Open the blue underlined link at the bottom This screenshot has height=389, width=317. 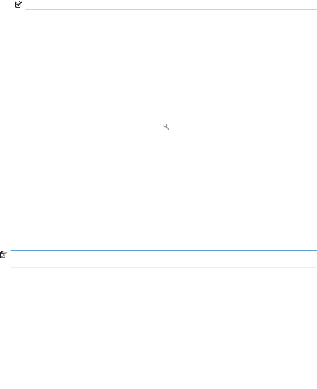(x=191, y=388)
